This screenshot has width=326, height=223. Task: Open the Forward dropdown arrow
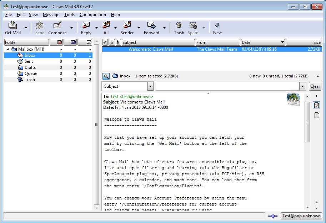[x=164, y=27]
